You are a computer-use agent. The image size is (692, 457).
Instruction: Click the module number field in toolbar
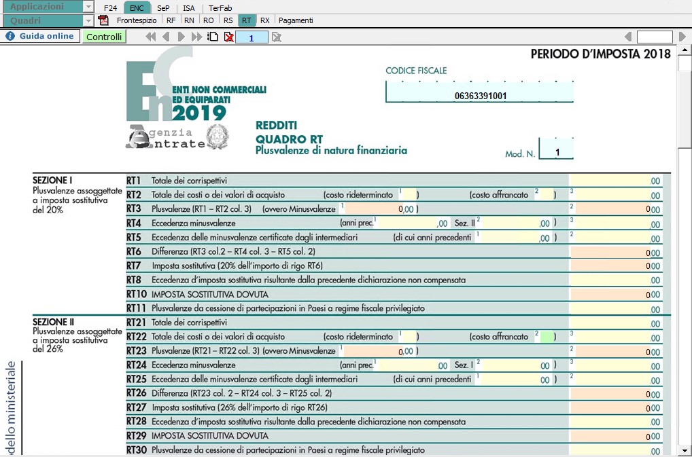click(252, 38)
